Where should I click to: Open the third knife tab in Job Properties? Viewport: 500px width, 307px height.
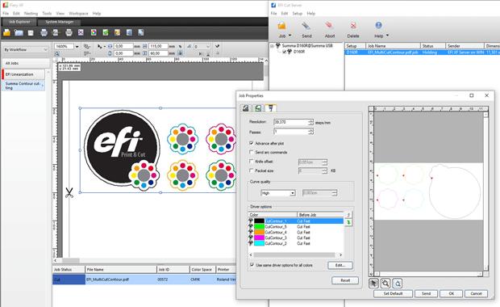pos(270,108)
